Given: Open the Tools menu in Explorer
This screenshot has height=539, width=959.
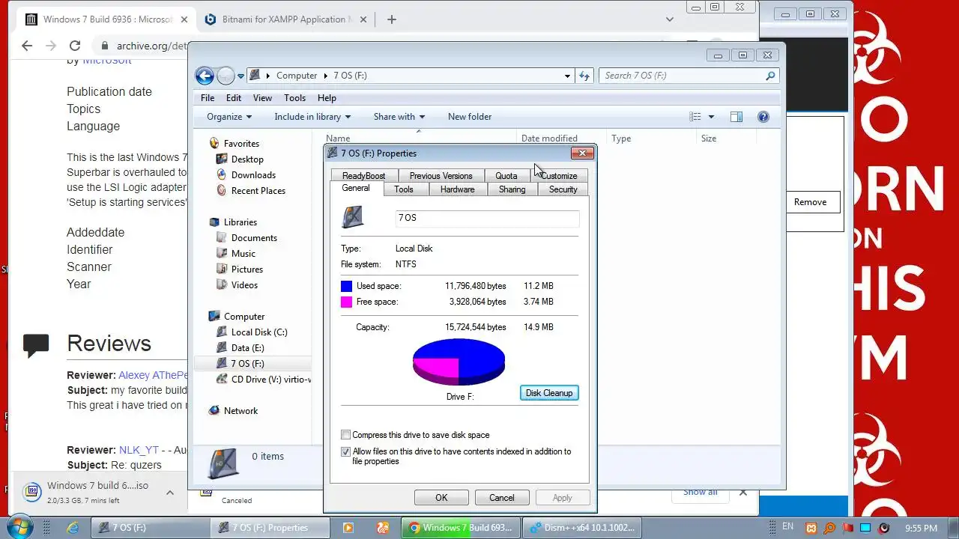Looking at the screenshot, I should (294, 98).
